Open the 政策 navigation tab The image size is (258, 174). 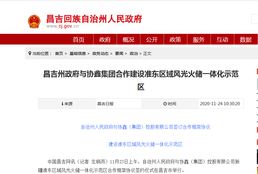(175, 39)
